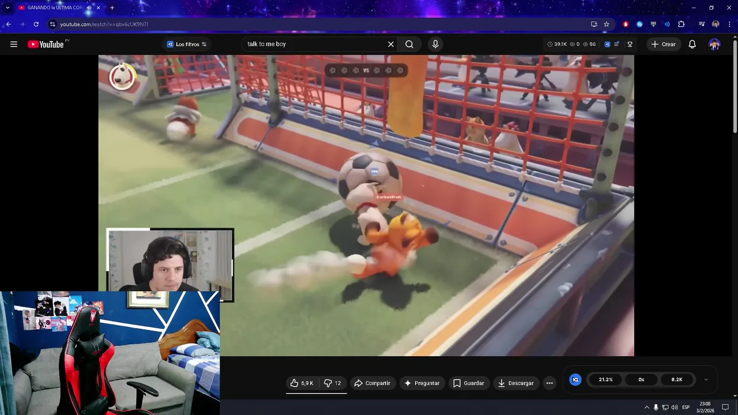Viewport: 738px width, 415px height.
Task: Open taskbar microphone tray icon
Action: 656,408
